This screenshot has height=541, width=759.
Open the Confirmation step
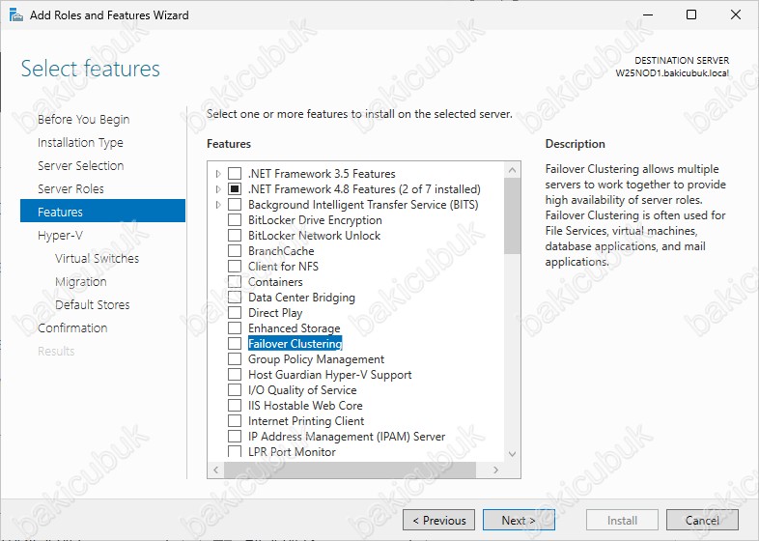point(72,327)
